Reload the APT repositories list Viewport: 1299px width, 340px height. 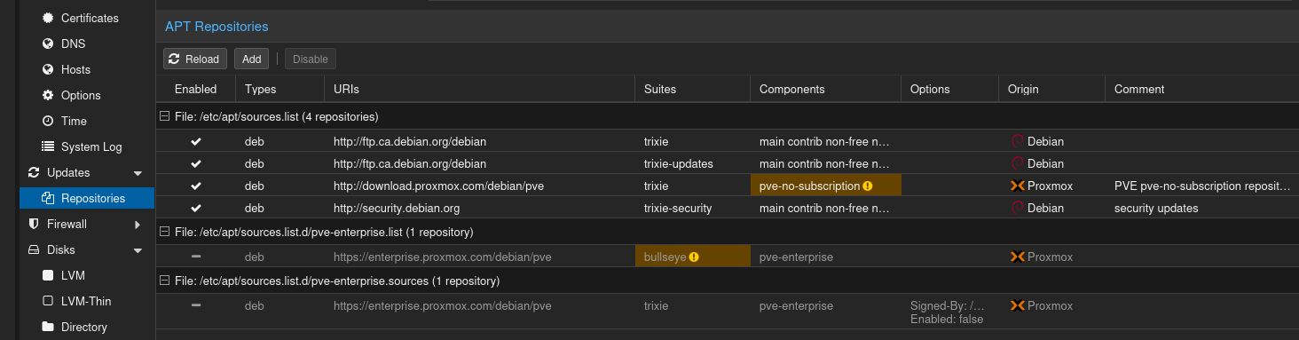pos(195,59)
